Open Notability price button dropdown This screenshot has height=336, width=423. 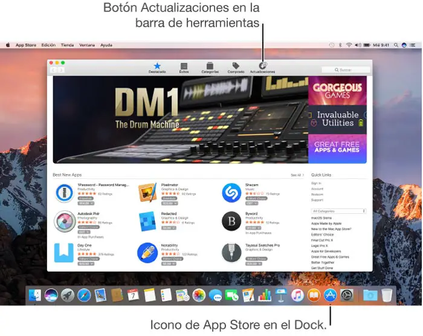point(169,263)
